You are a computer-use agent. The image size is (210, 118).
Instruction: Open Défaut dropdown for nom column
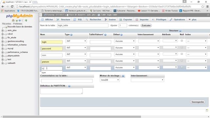pos(125,54)
